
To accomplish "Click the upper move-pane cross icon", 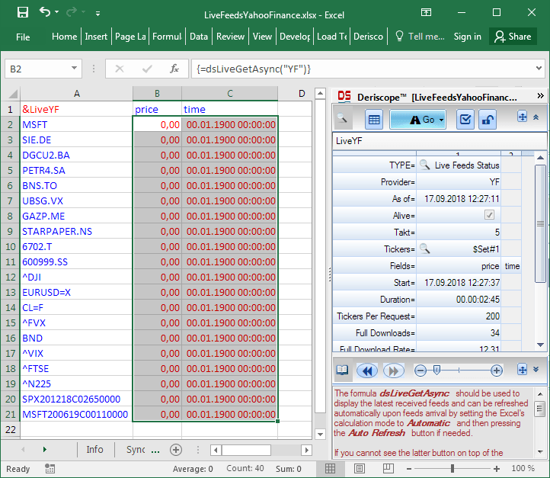I will (523, 117).
